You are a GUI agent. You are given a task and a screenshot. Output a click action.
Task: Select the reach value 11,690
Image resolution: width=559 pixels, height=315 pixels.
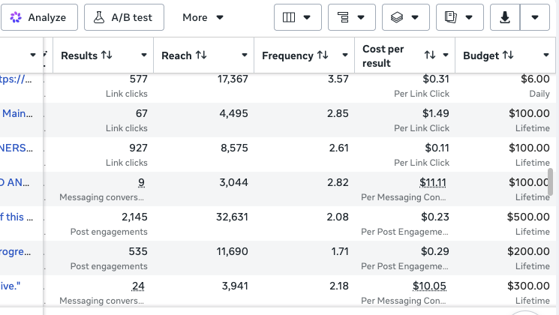[232, 251]
